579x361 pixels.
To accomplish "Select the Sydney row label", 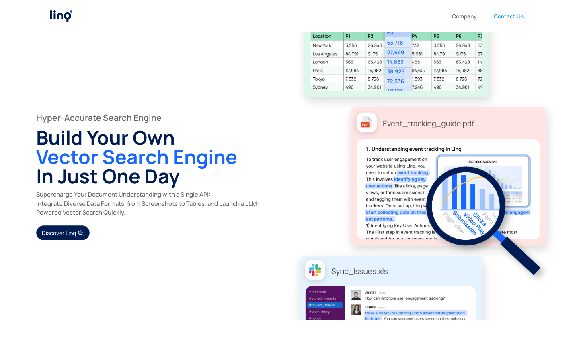I will pyautogui.click(x=320, y=87).
